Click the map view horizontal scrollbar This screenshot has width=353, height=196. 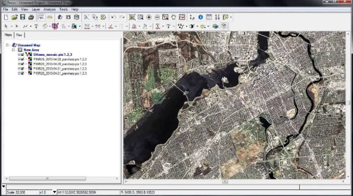(226, 181)
